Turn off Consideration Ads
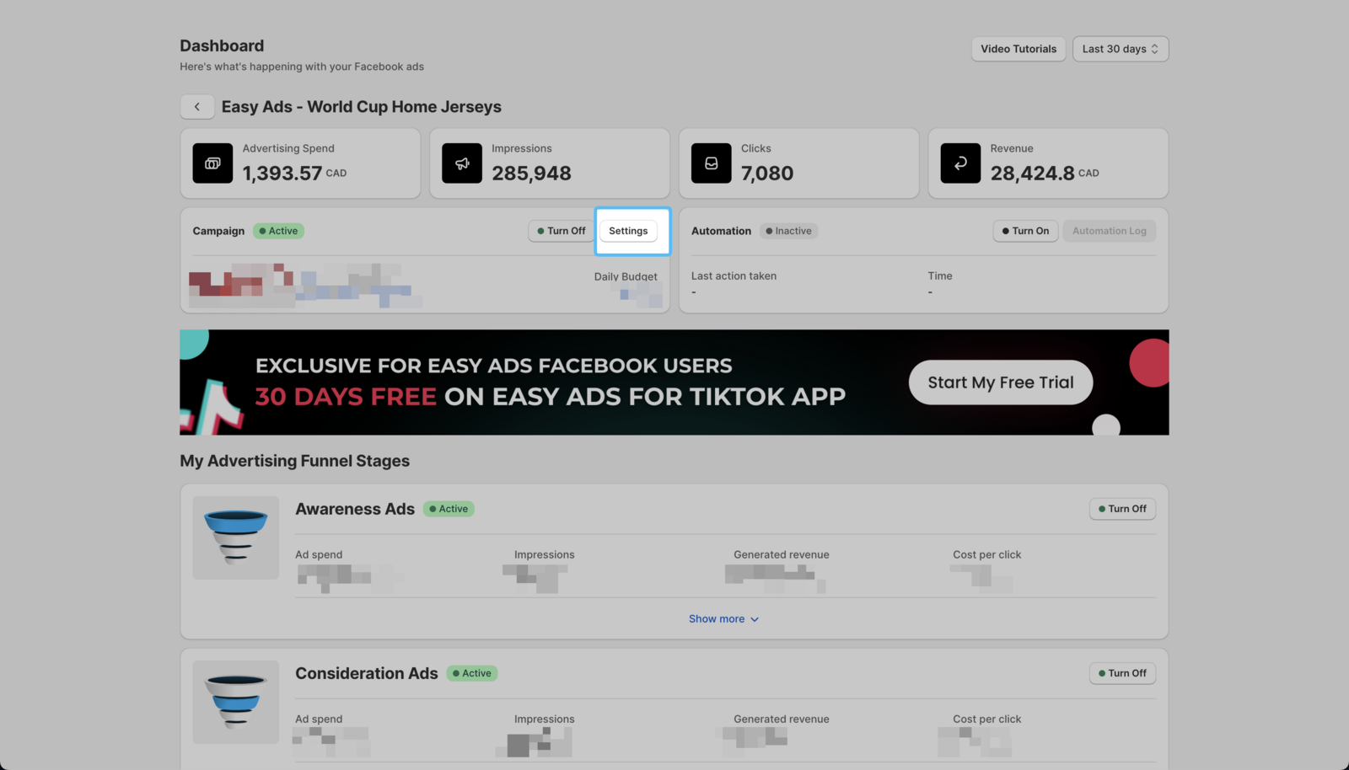The width and height of the screenshot is (1349, 770). pyautogui.click(x=1122, y=673)
